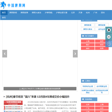Image resolution: width=112 pixels, height=112 pixels.
Task: Open the Weibo floating icon
Action: 109,37
